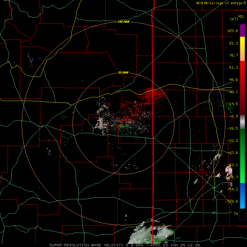Click the black TH segment of color bar
The width and height of the screenshot is (247, 247).
click(242, 214)
